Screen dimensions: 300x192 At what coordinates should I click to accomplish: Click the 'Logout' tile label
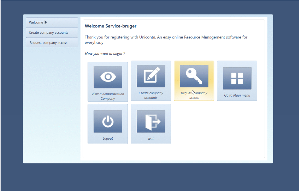108,138
